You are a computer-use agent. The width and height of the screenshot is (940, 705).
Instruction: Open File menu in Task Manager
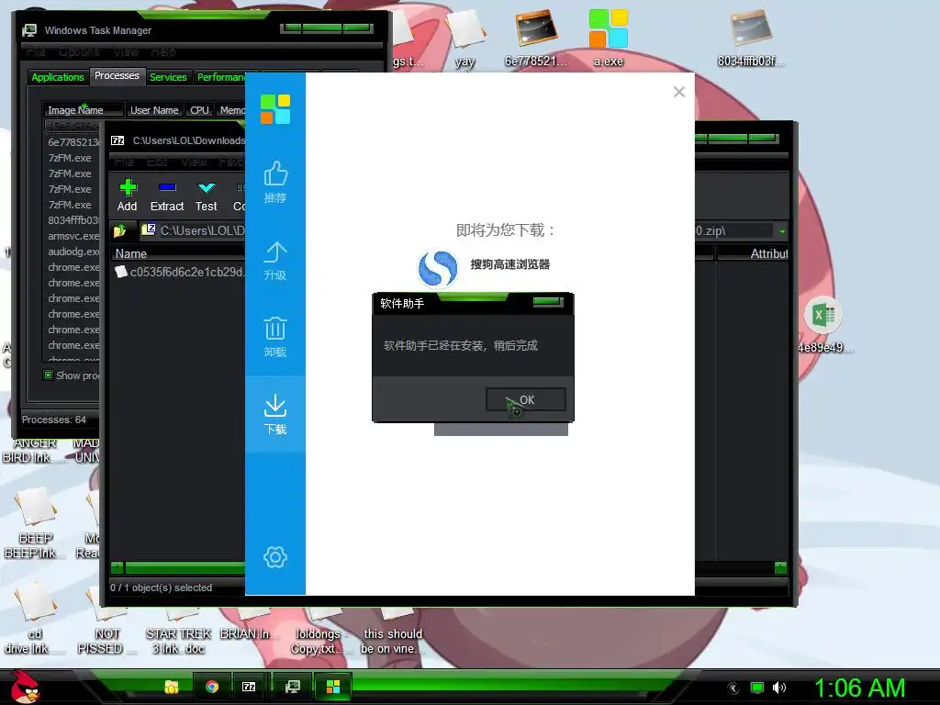pyautogui.click(x=36, y=52)
